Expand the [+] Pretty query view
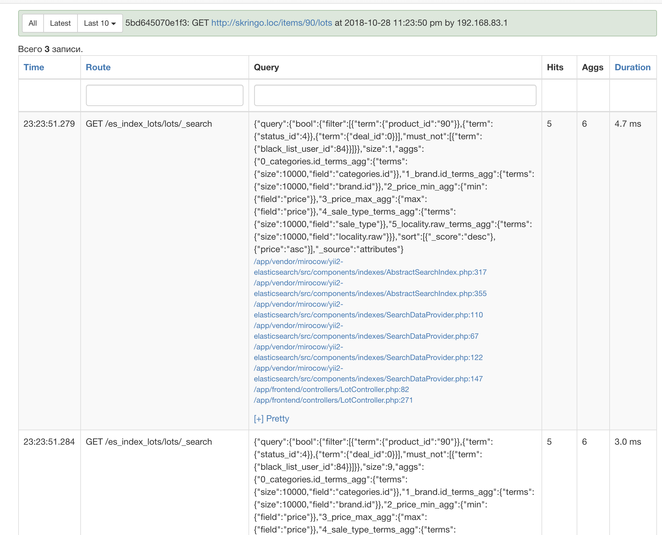662x535 pixels. coord(271,419)
